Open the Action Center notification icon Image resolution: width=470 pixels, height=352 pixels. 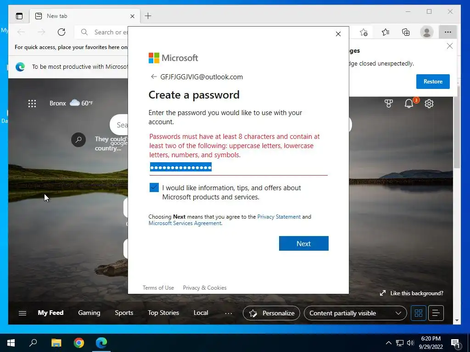(456, 343)
